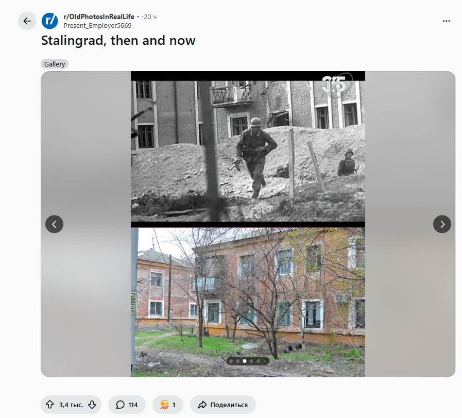This screenshot has width=462, height=418.
Task: Share the post via Поделиться
Action: tap(223, 405)
